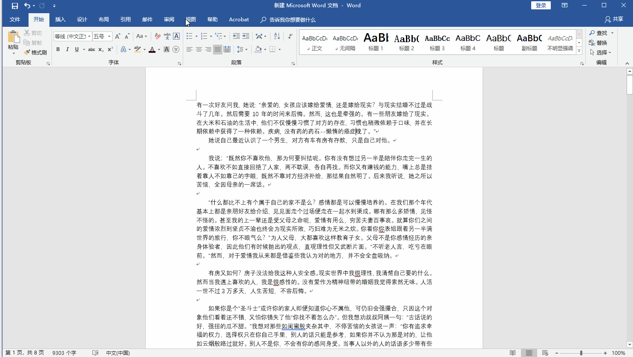Click the 登录 sign-in button
The width and height of the screenshot is (633, 357).
(541, 5)
